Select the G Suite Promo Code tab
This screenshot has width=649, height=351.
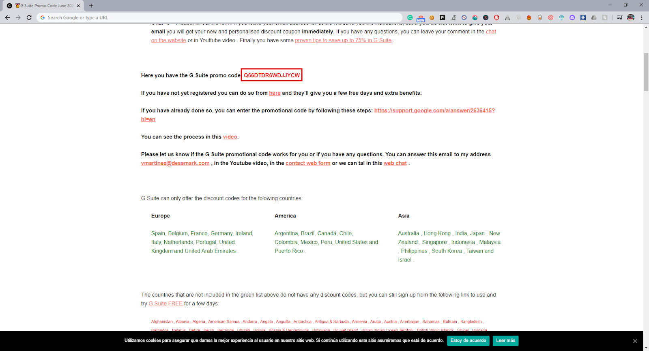[x=45, y=6]
